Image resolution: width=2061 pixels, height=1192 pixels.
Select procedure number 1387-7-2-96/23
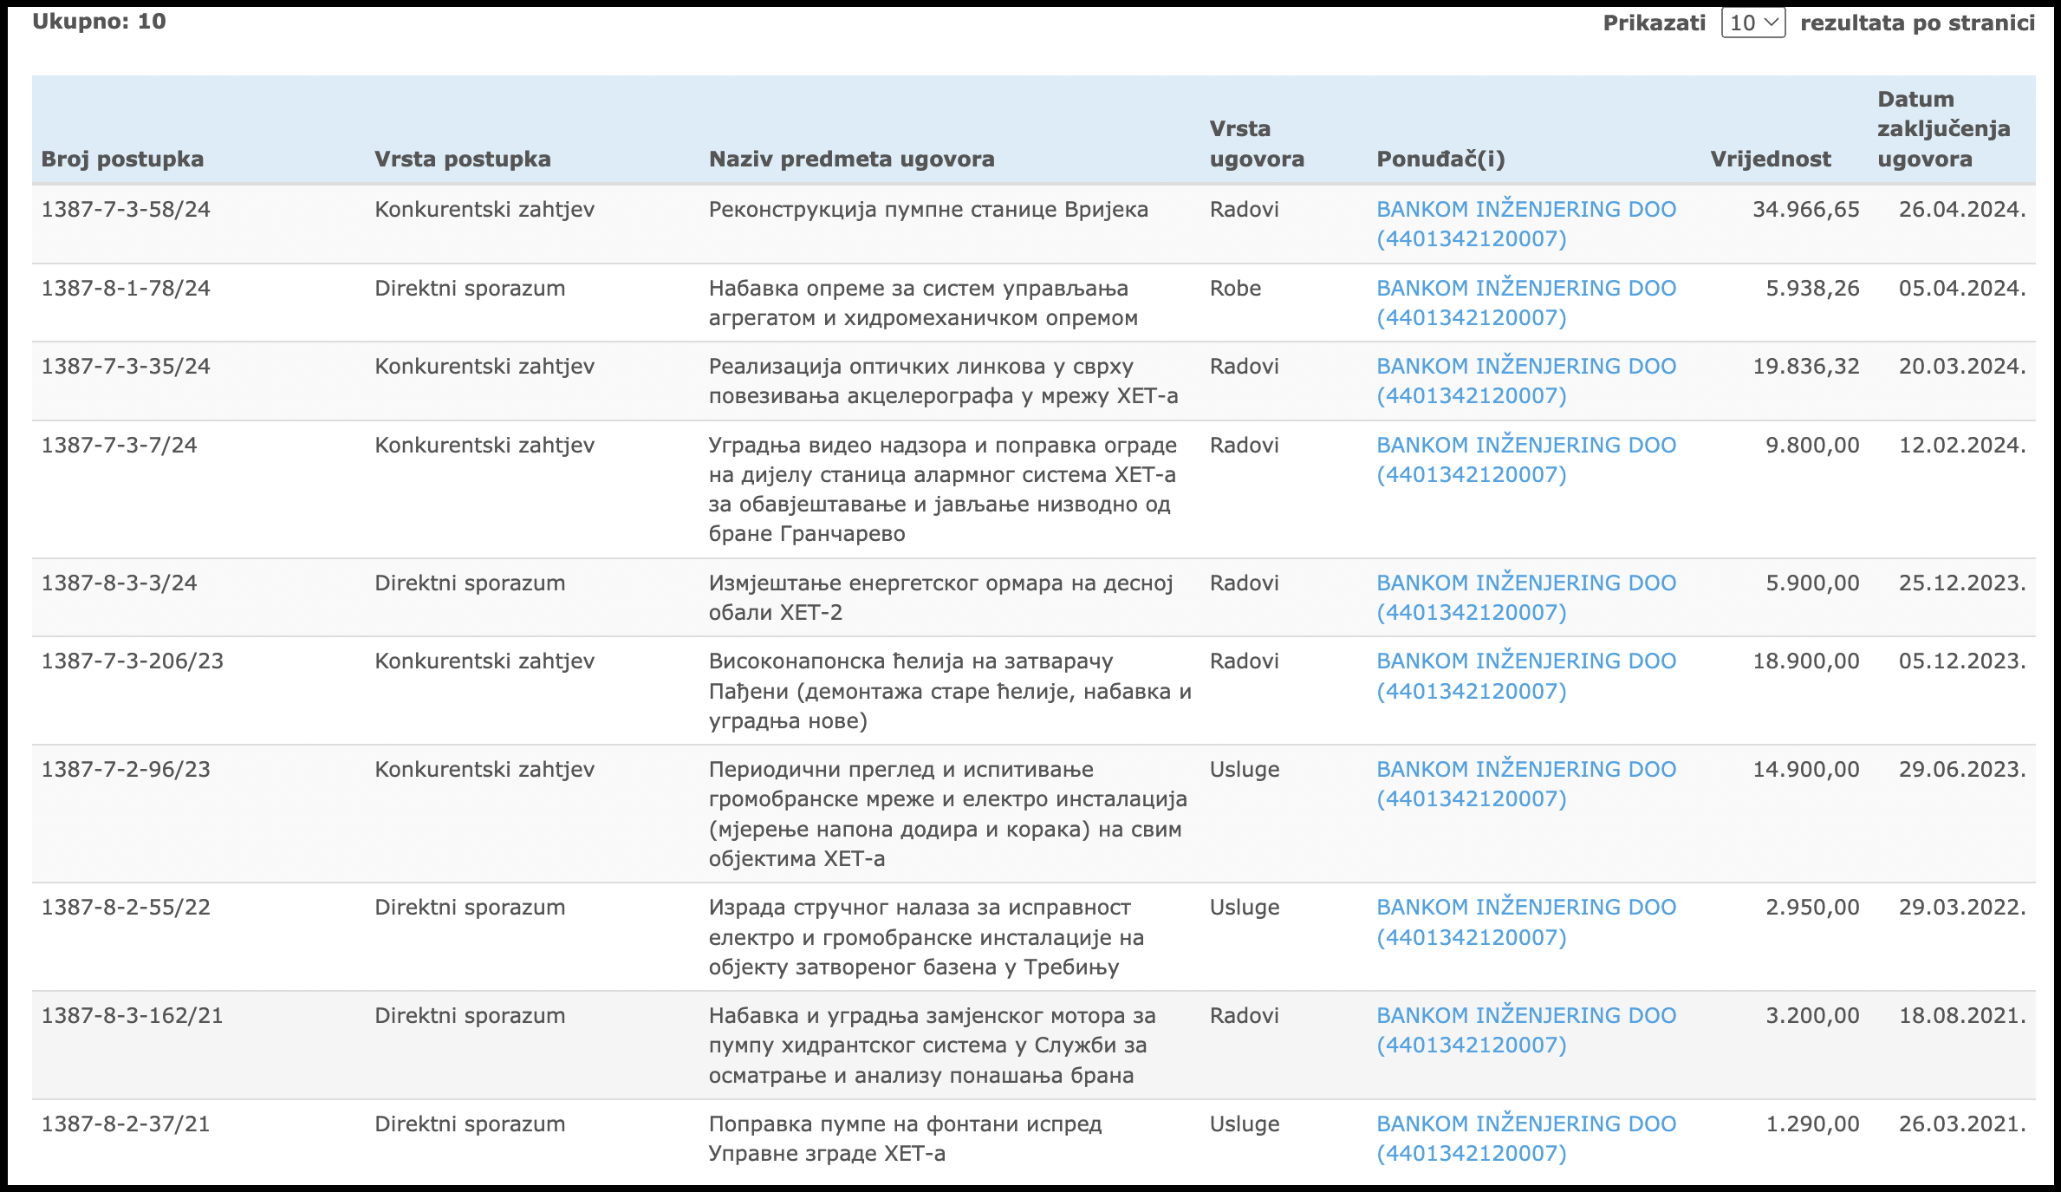[x=126, y=770]
